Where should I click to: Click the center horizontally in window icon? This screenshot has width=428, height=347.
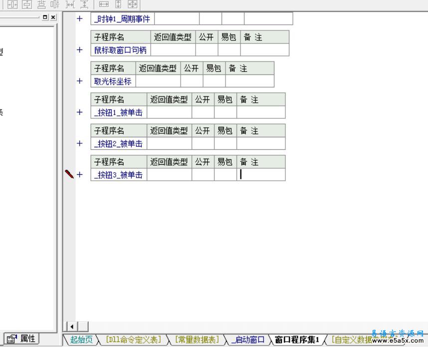tap(12, 4)
